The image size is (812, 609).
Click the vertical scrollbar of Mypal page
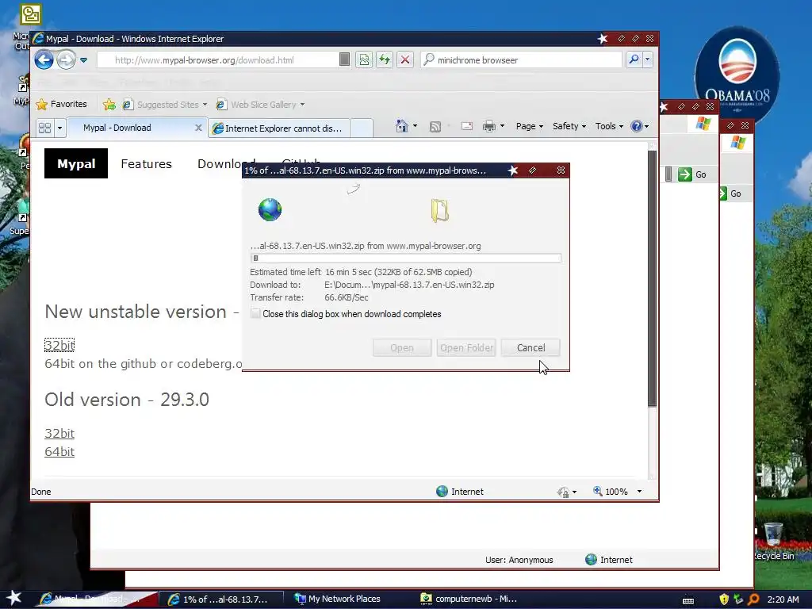click(653, 278)
